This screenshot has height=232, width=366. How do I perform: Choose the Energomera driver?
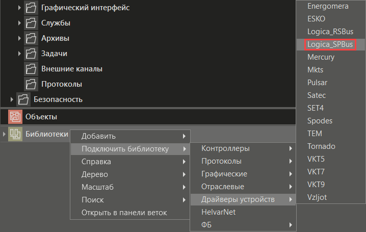[x=331, y=6]
